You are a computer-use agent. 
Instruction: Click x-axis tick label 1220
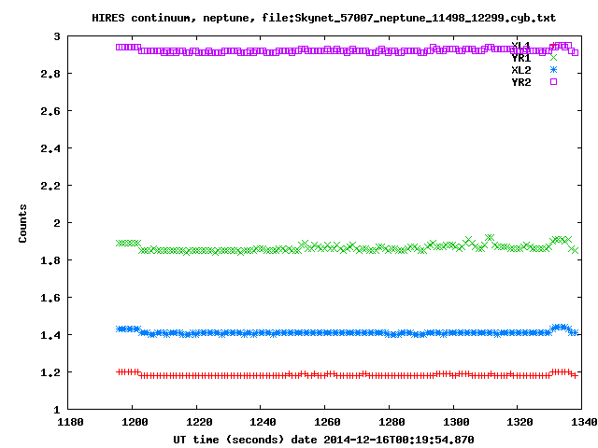(199, 422)
